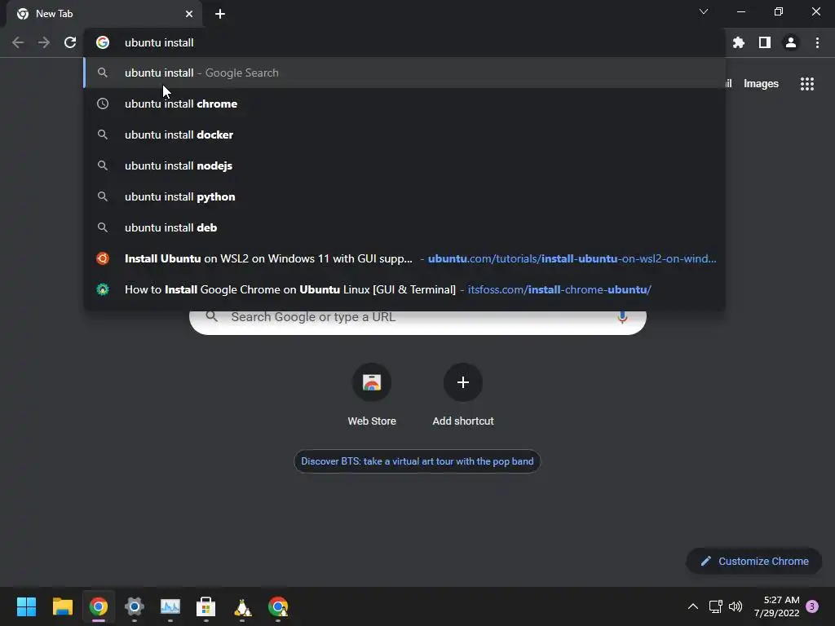Screen dimensions: 835x626
Task: Open the Extensions puzzle icon
Action: pyautogui.click(x=738, y=42)
